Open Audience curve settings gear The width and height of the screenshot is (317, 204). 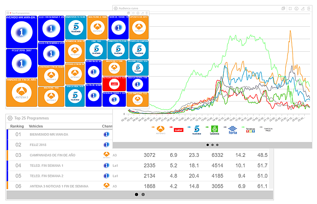coord(116,8)
